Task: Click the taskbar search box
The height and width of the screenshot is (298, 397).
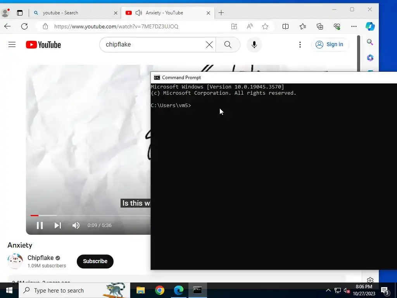Action: point(74,290)
